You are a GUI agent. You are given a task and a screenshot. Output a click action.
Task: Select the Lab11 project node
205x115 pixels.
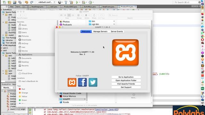(5, 48)
